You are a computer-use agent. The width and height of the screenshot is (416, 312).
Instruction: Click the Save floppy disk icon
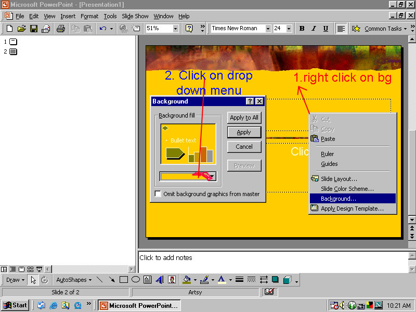pos(34,29)
